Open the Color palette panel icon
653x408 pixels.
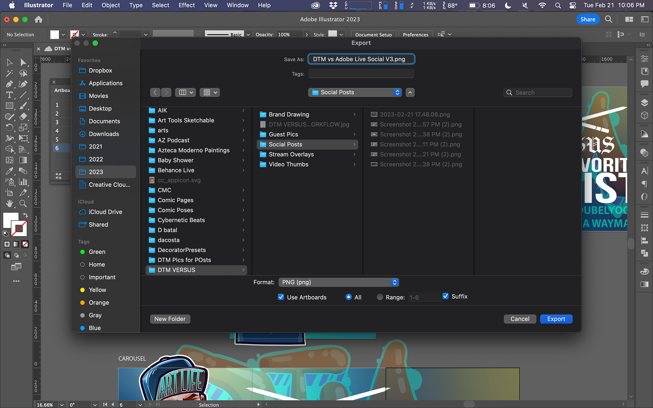coord(644,271)
